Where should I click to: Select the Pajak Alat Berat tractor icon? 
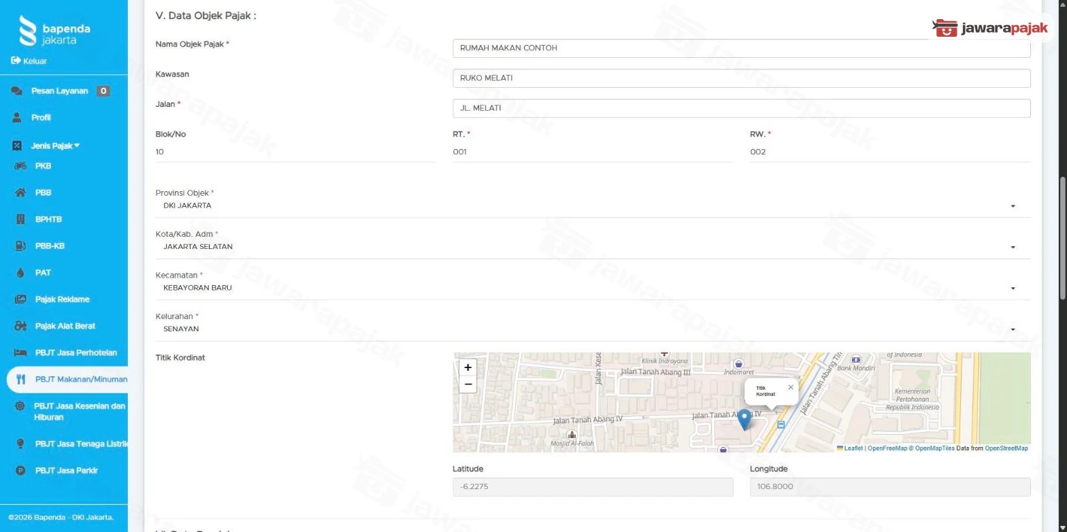point(20,326)
